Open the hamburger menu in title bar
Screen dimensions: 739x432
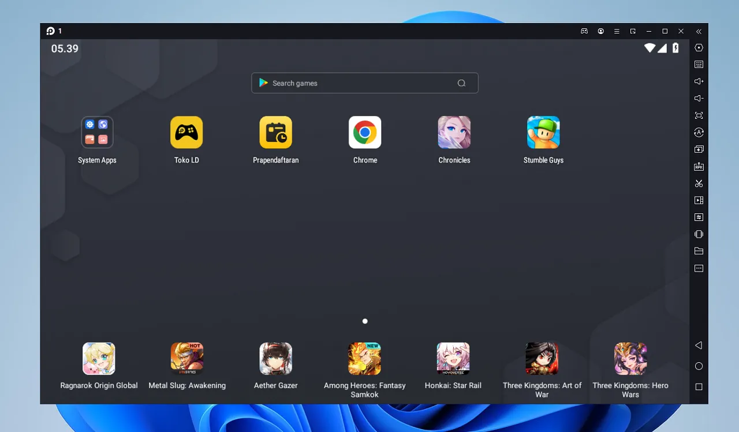[x=617, y=31]
